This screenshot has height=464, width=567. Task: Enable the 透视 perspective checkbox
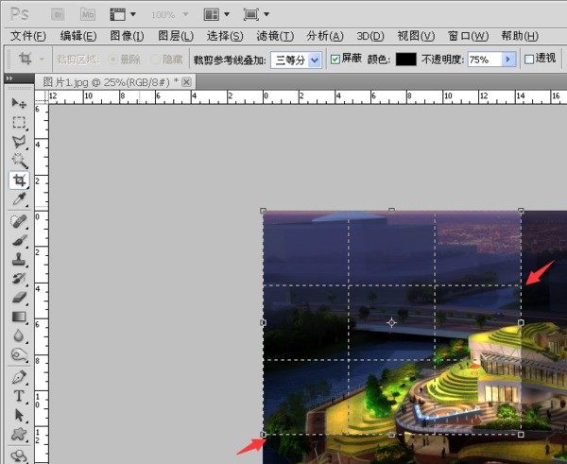coord(529,60)
